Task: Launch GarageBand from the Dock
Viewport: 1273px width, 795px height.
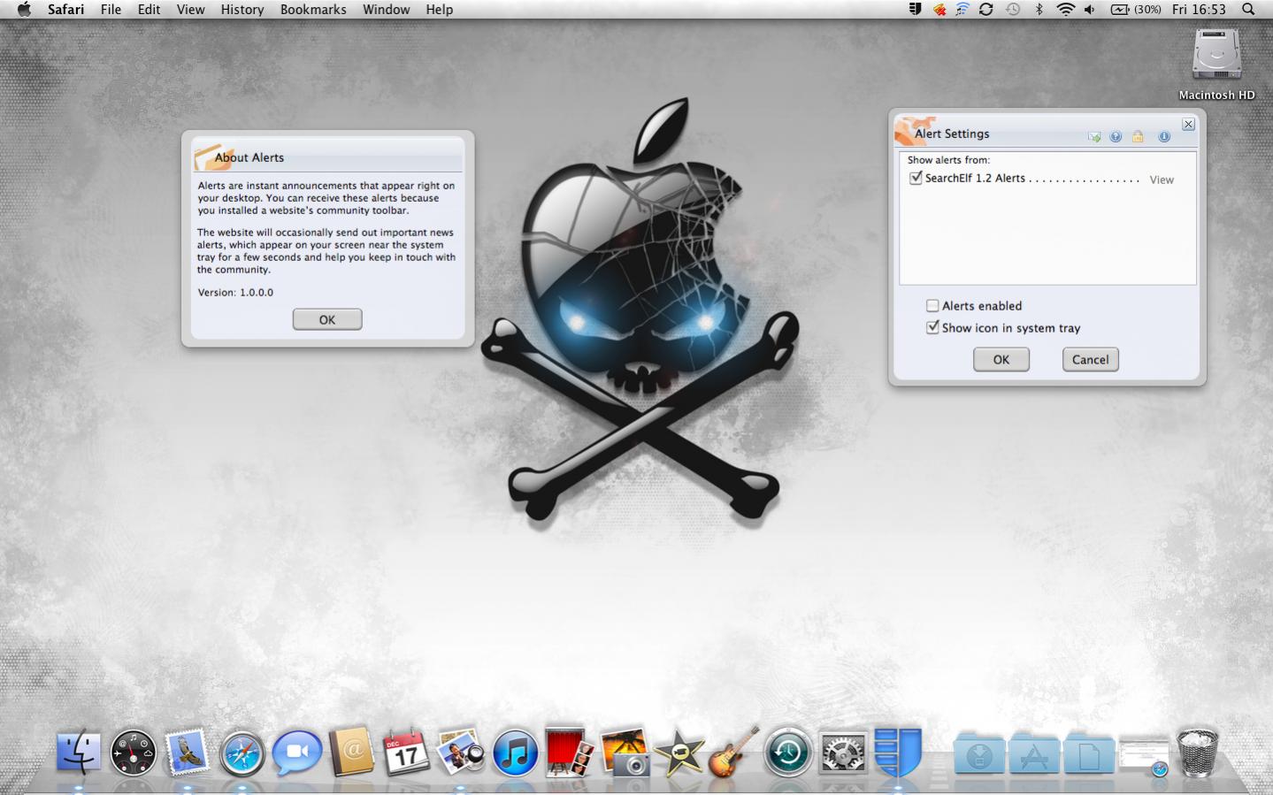Action: coord(734,753)
